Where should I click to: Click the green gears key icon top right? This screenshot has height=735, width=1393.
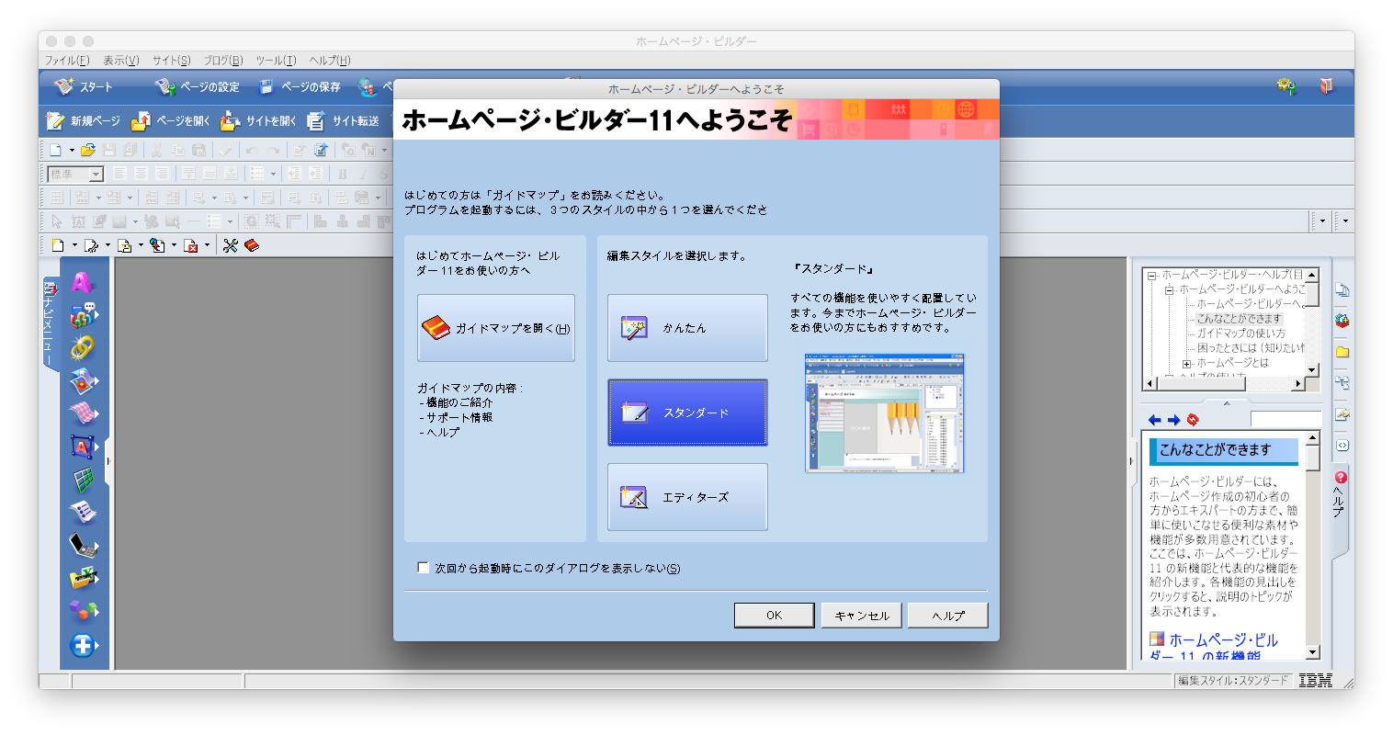[x=1286, y=86]
